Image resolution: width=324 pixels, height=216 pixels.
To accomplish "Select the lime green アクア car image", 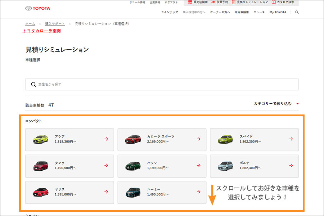I will [x=40, y=139].
